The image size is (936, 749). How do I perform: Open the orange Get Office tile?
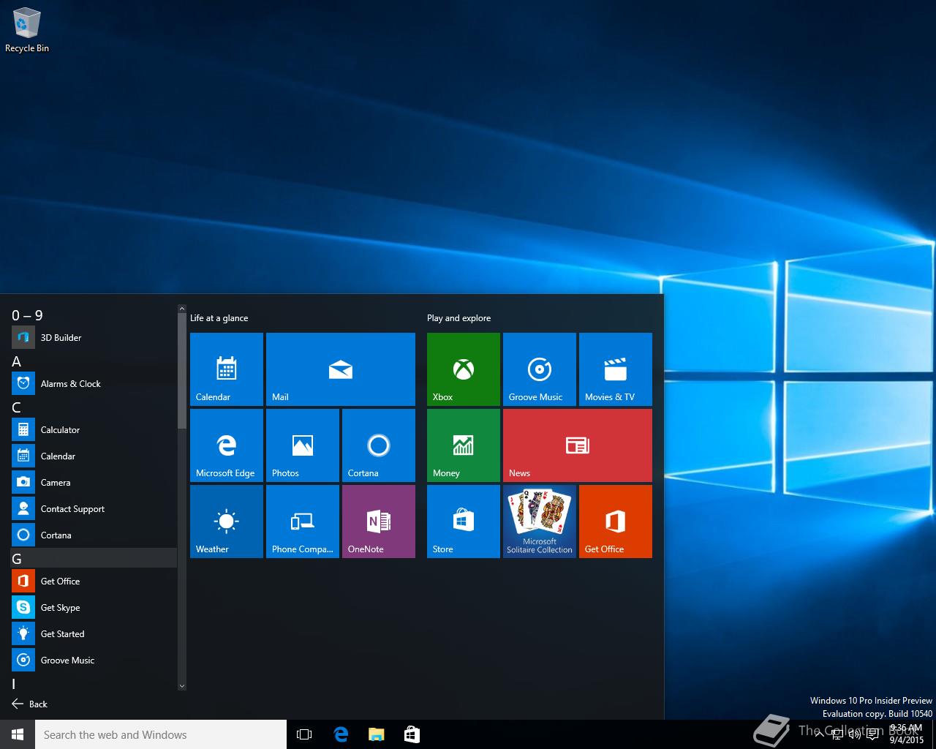(616, 522)
